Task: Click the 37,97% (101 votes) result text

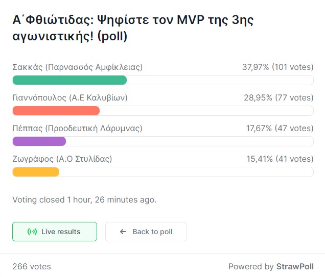Action: pos(278,67)
